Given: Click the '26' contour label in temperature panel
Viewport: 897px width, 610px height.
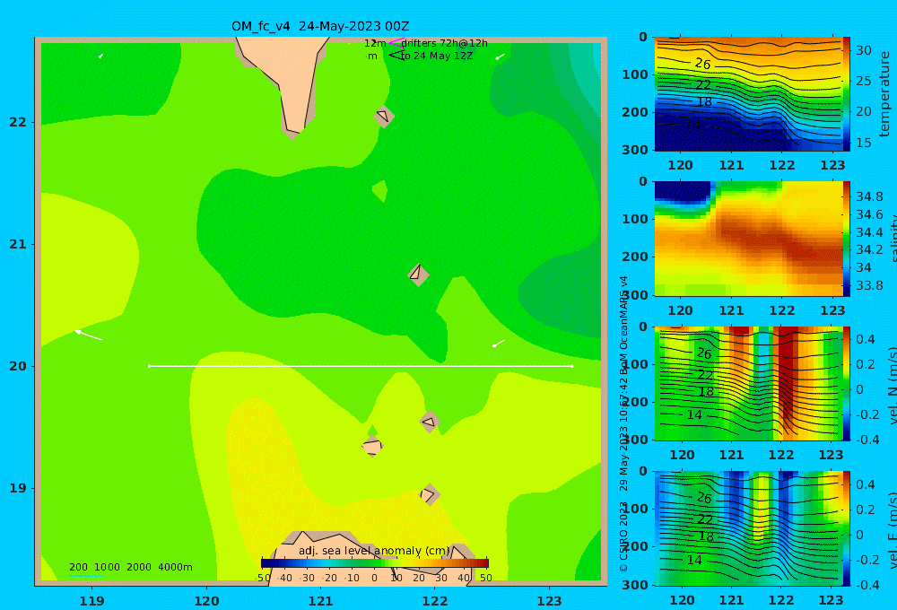Looking at the screenshot, I should point(702,64).
